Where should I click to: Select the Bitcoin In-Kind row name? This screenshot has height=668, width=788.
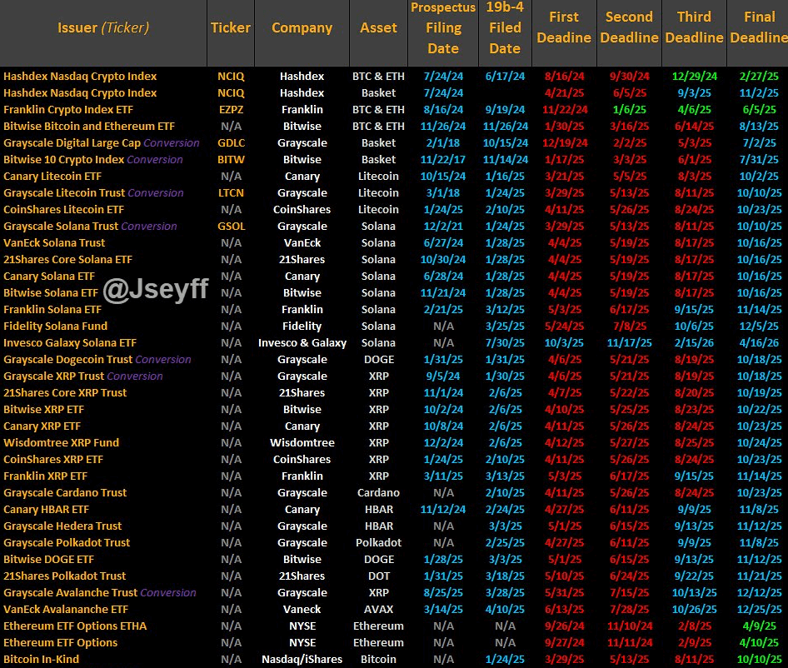tap(41, 660)
